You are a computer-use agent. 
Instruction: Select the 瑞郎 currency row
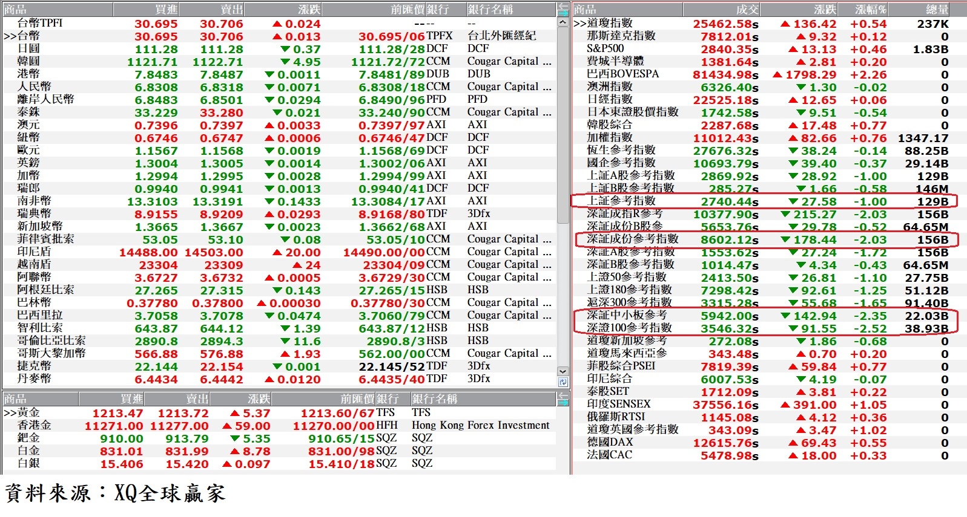pos(279,188)
